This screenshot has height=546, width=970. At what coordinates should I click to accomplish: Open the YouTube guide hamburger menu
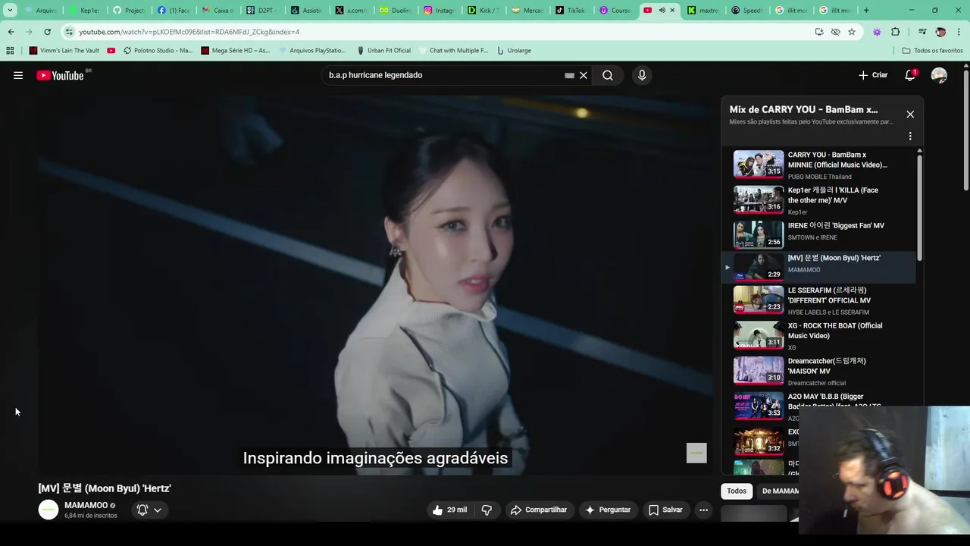18,75
